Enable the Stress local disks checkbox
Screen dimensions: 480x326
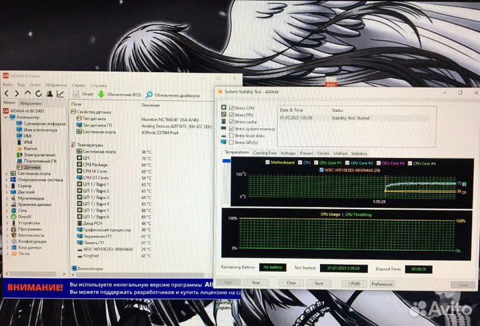pyautogui.click(x=231, y=135)
